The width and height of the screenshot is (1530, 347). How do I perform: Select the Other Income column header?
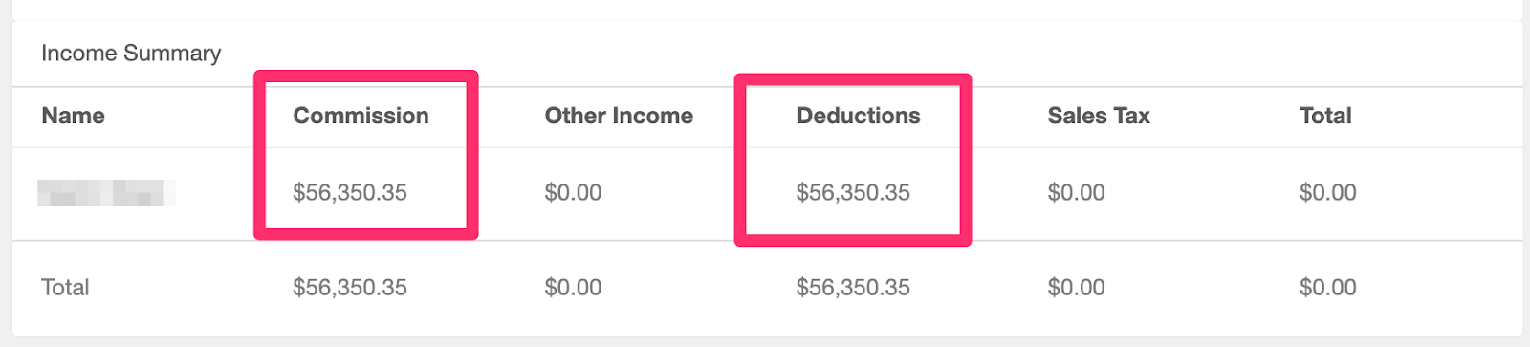pyautogui.click(x=619, y=116)
